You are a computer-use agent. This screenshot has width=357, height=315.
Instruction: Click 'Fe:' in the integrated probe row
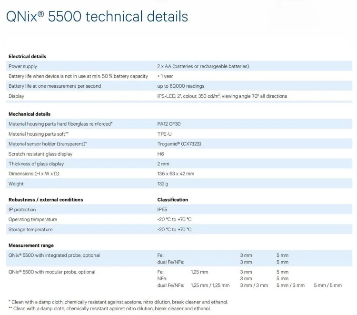[160, 255]
